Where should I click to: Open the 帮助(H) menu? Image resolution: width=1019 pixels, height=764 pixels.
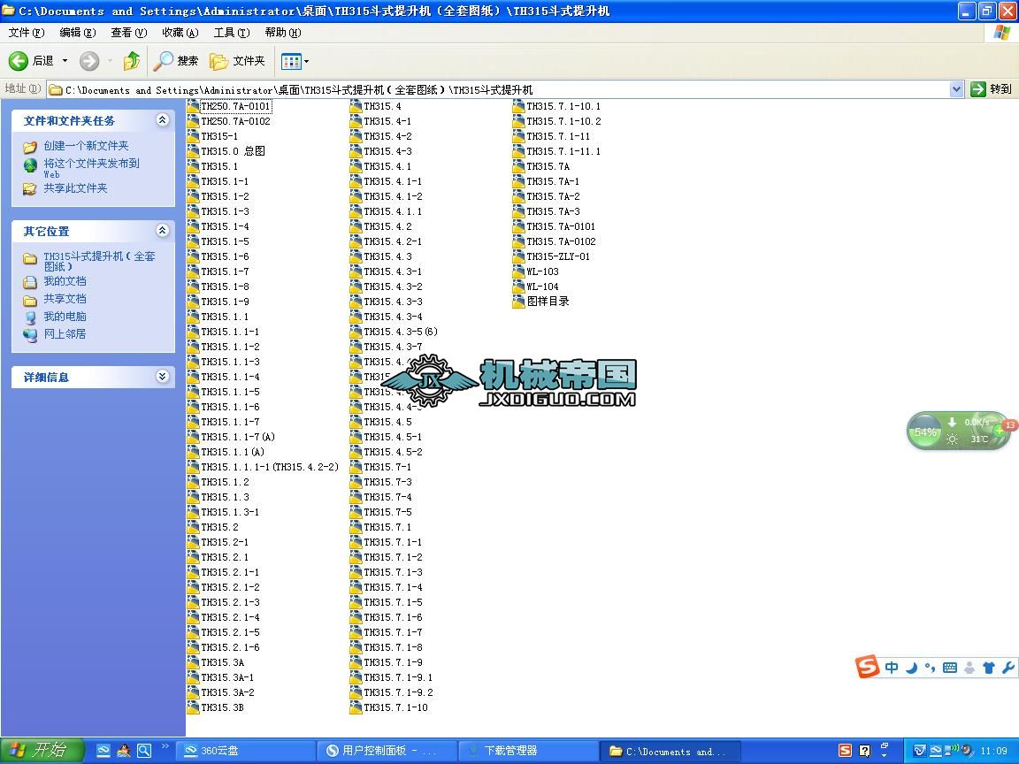pyautogui.click(x=283, y=33)
